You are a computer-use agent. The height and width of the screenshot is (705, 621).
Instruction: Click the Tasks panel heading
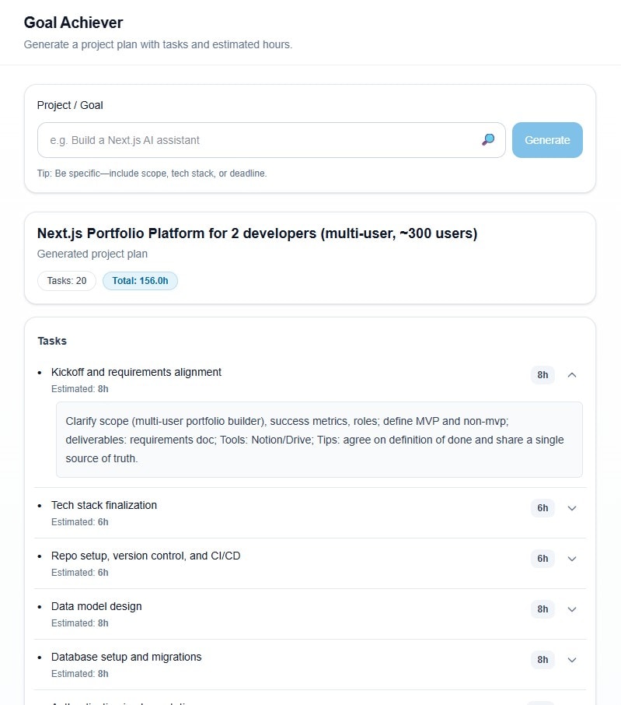[52, 341]
